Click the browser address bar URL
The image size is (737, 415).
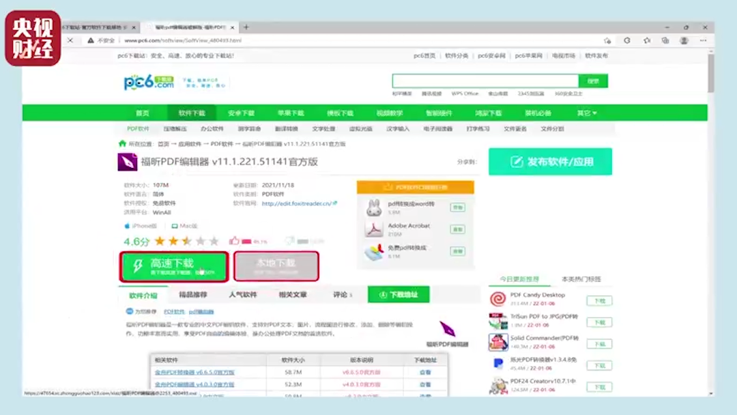click(x=183, y=41)
